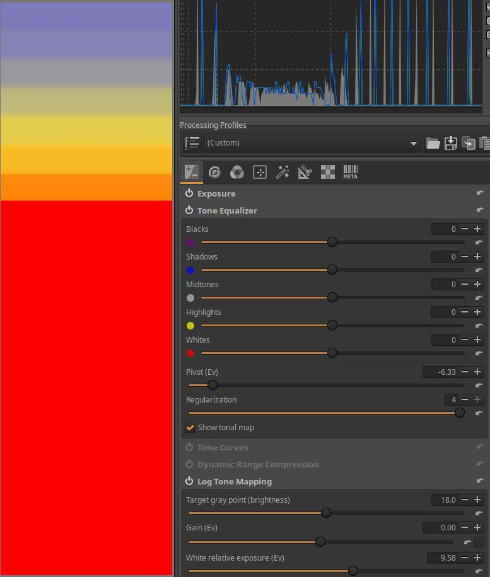Collapse the Log Tone Mapping section
This screenshot has width=490, height=577.
tap(234, 481)
